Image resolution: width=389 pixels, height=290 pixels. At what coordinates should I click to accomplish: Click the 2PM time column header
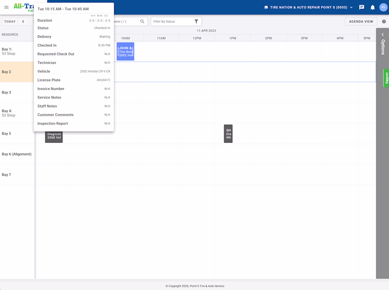click(268, 38)
